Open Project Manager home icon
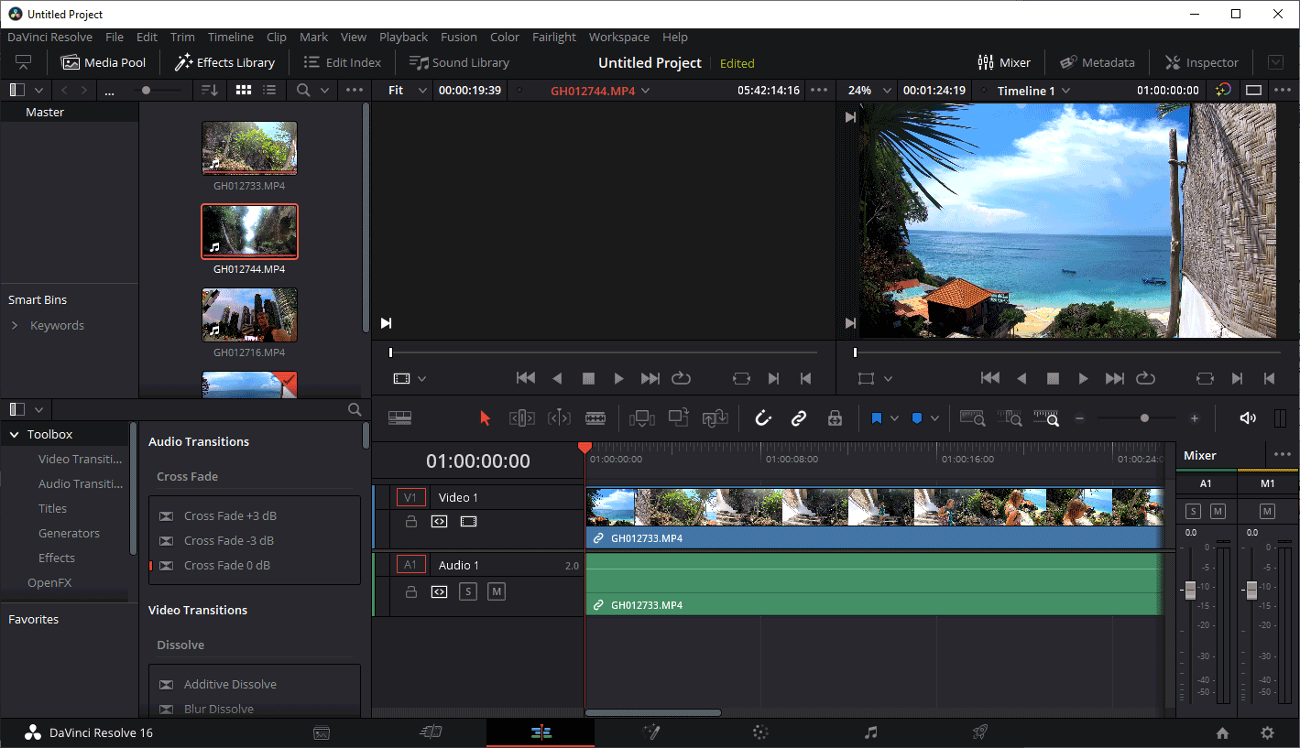This screenshot has width=1300, height=748. [1222, 733]
